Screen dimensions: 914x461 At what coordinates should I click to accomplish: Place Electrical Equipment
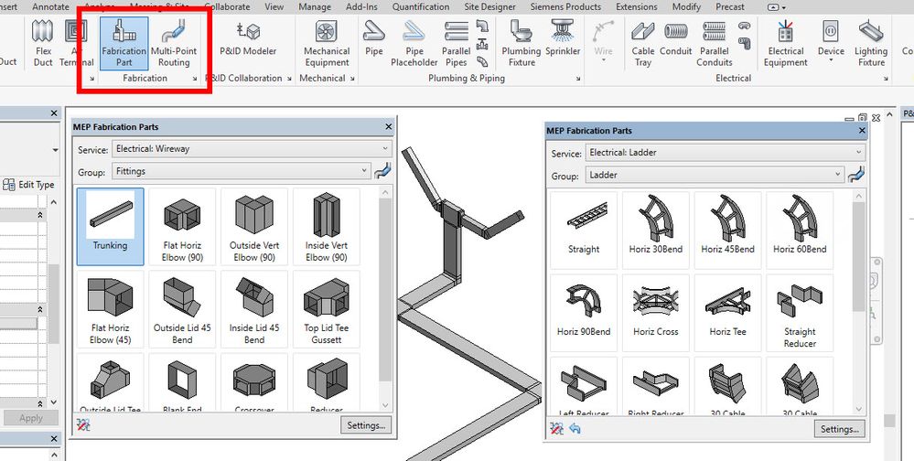point(785,44)
